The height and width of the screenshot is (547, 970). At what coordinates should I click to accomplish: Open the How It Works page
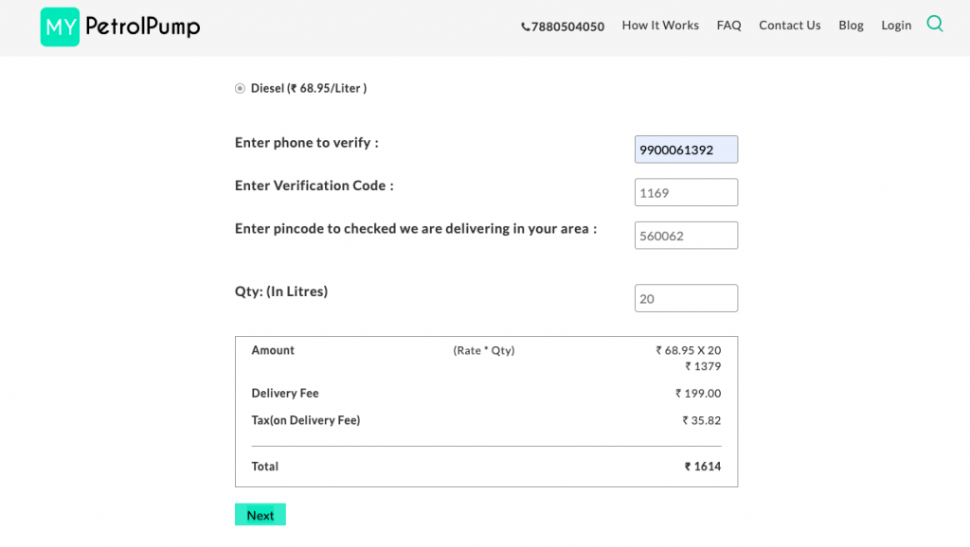point(660,26)
